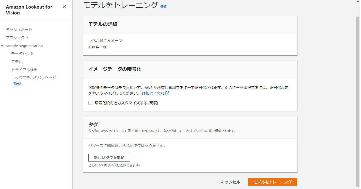Click the 新しいタグを追加 button

[109, 158]
